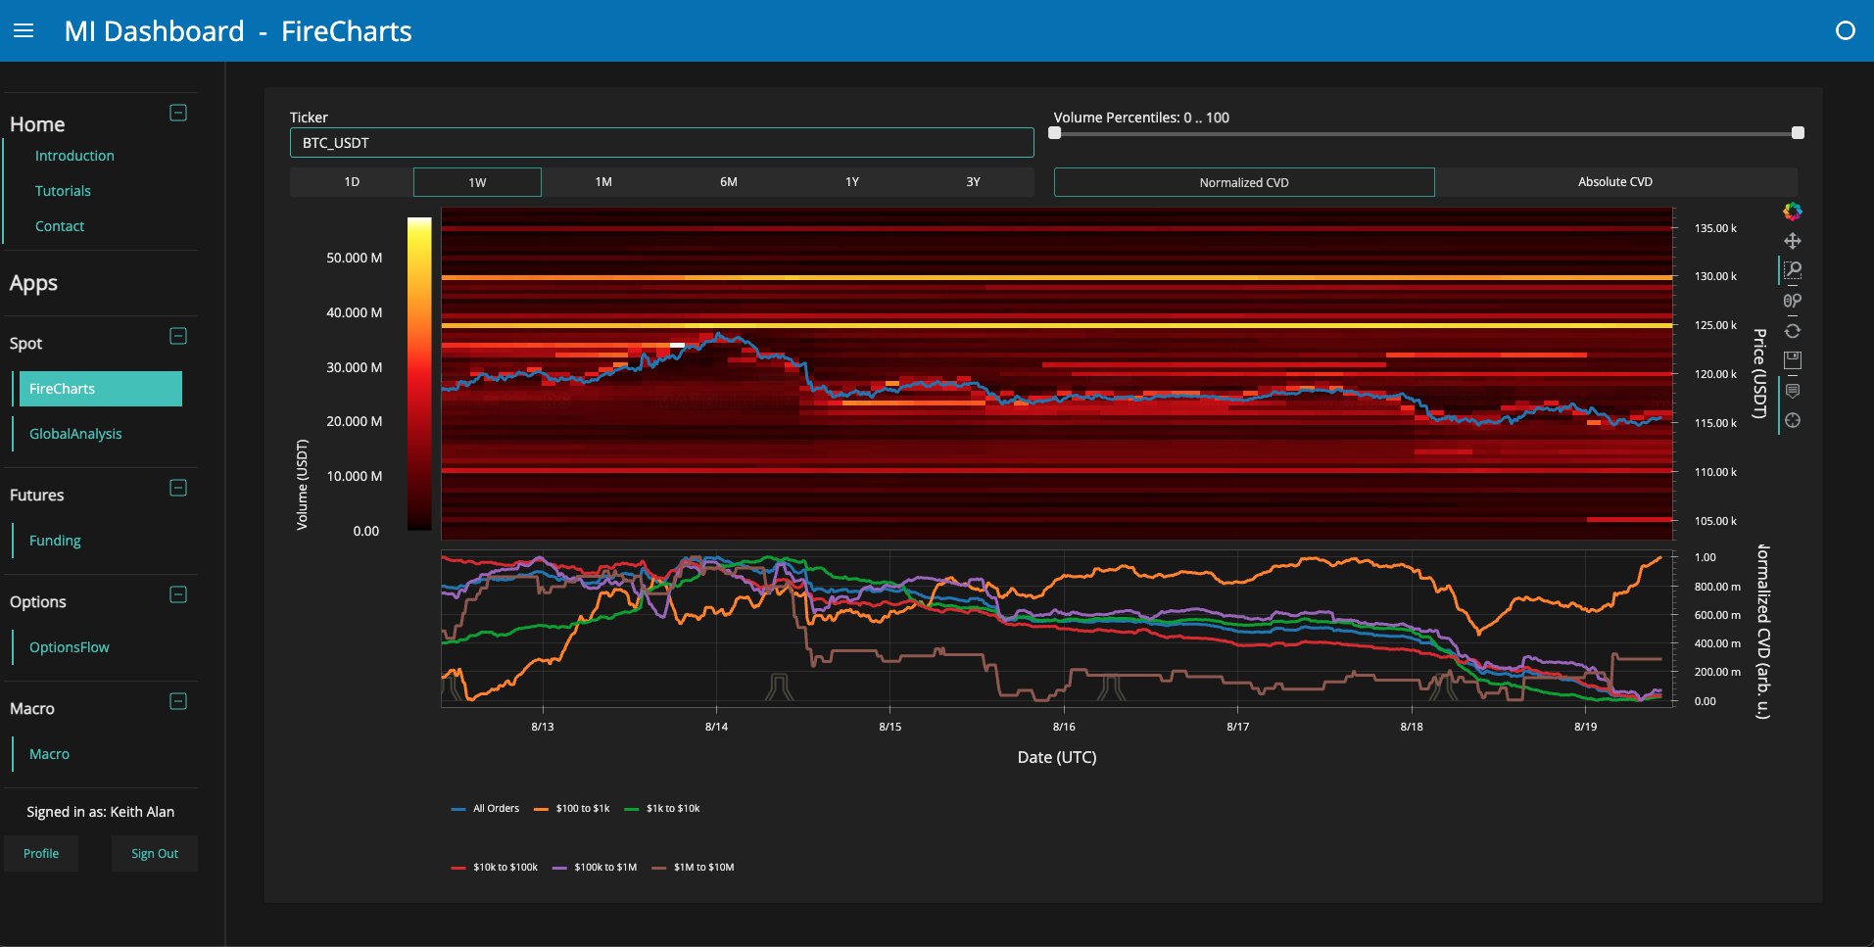Image resolution: width=1874 pixels, height=947 pixels.
Task: Toggle the Hover tooltip tool
Action: (1792, 391)
